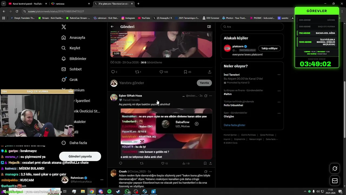Go back with the Gönderi back arrow

pos(112,27)
